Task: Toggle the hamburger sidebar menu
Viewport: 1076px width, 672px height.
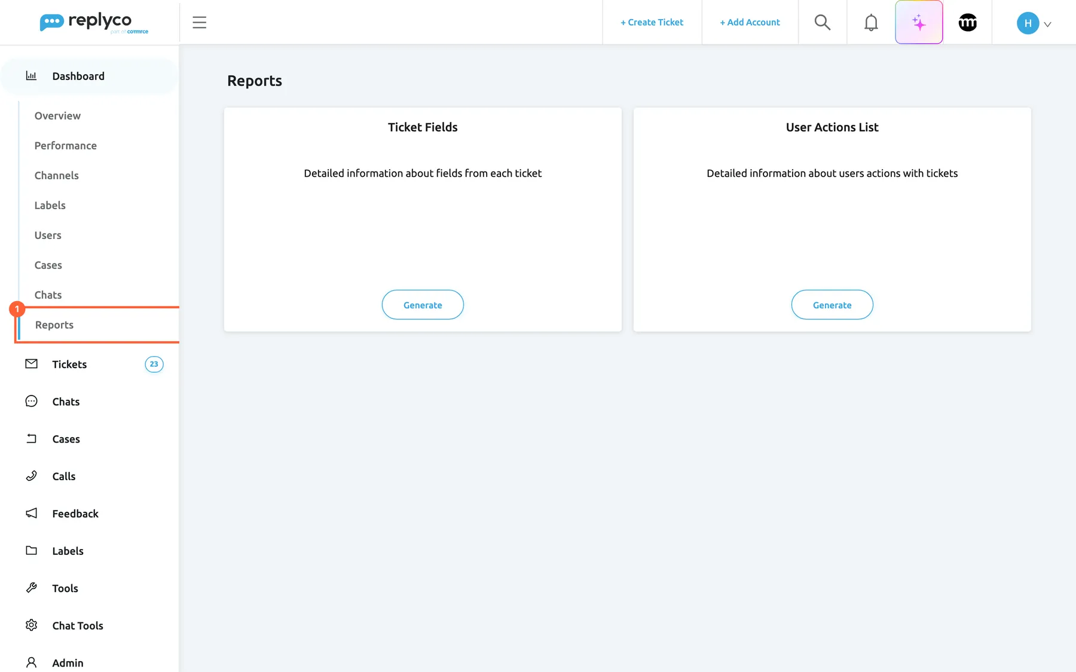Action: [199, 23]
